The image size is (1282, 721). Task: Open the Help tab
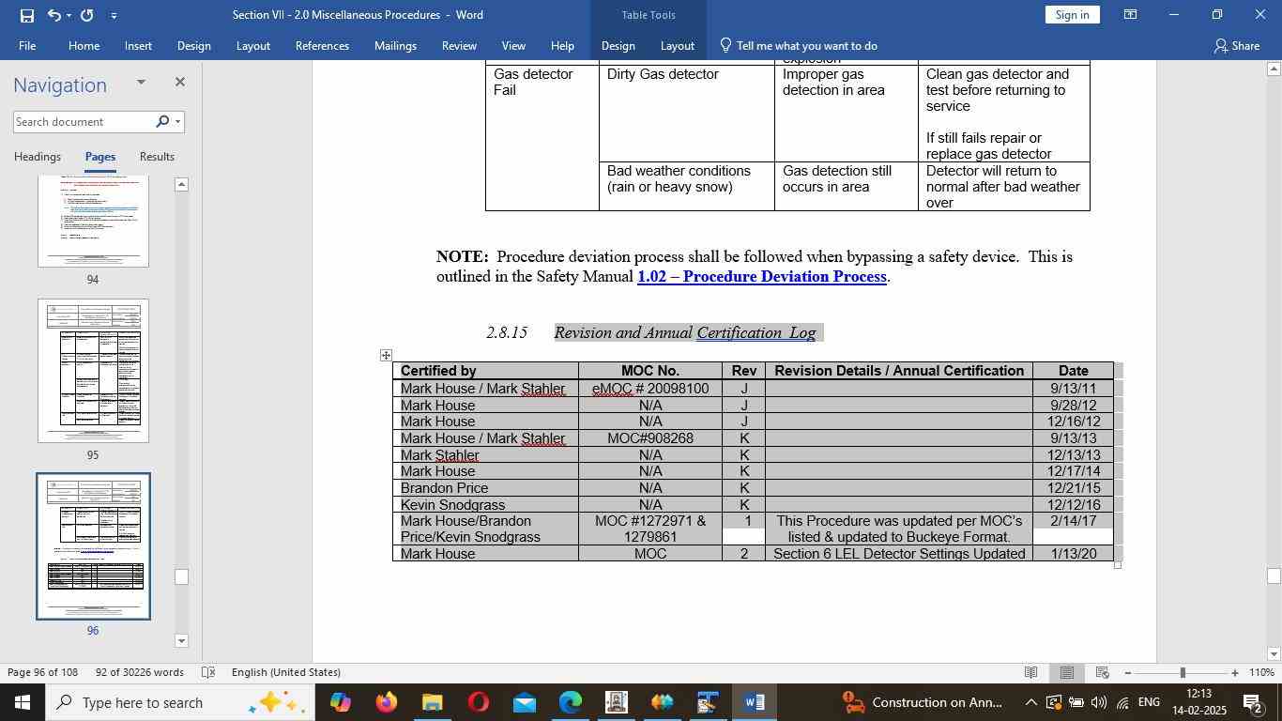coord(562,45)
